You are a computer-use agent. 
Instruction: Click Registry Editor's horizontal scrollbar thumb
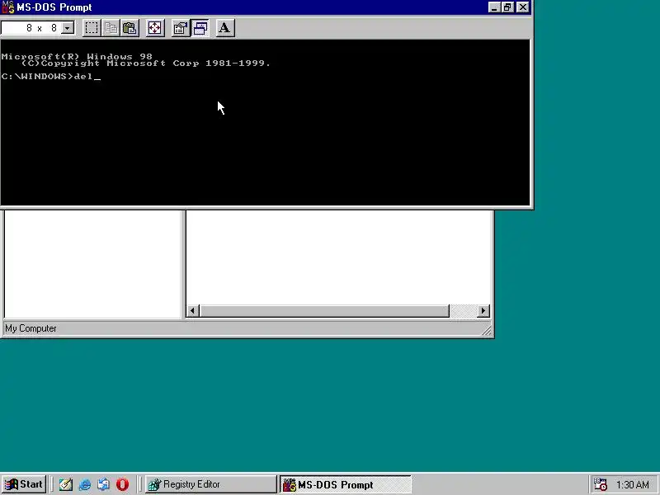pos(324,311)
